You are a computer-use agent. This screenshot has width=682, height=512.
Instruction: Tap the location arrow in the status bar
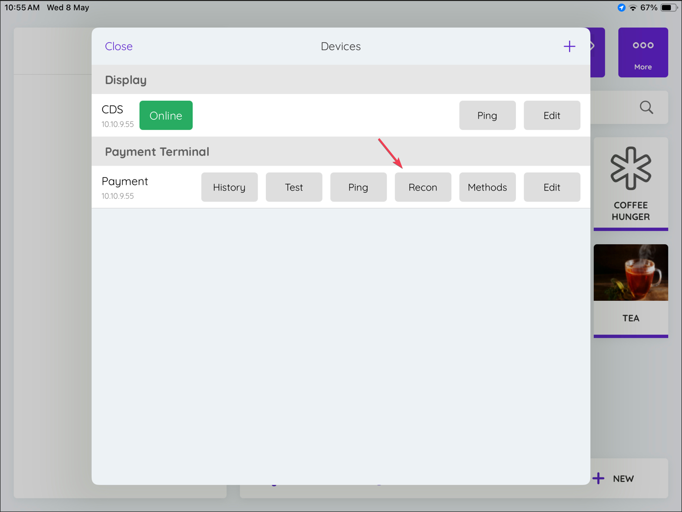pyautogui.click(x=621, y=7)
